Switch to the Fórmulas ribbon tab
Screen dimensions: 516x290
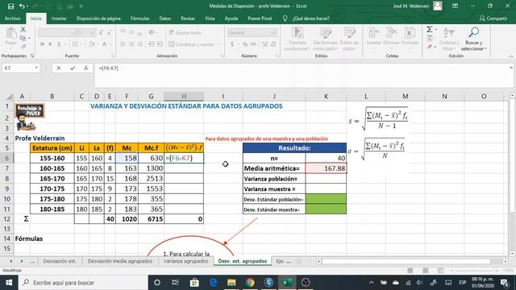139,19
